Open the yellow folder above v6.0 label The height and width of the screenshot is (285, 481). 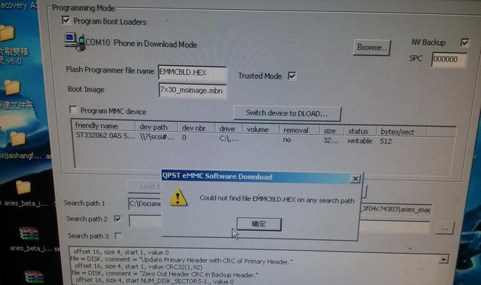[x=6, y=33]
